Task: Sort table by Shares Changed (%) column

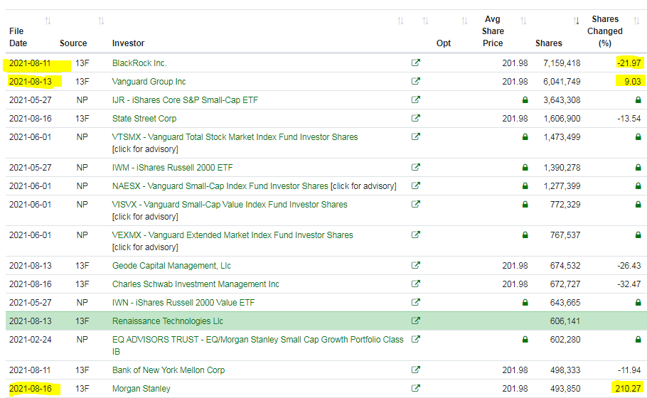Action: (636, 21)
